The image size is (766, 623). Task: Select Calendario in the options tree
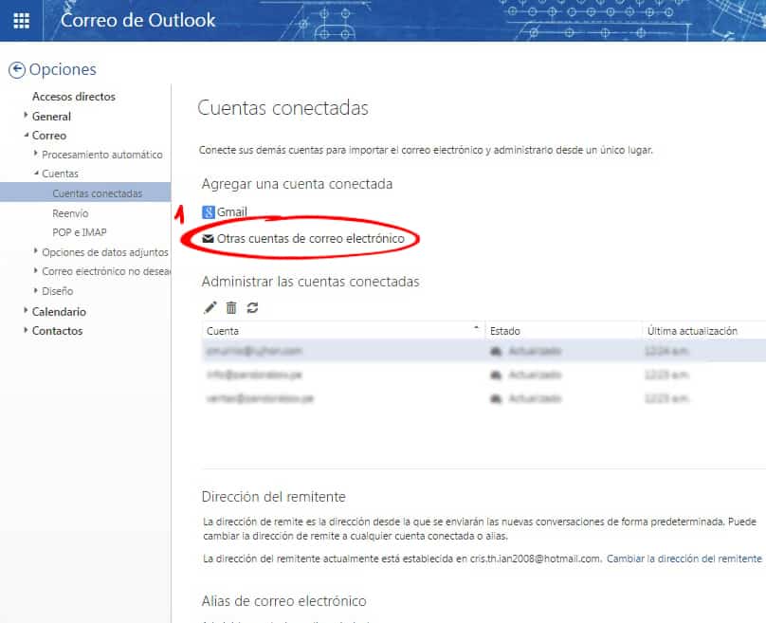pyautogui.click(x=59, y=312)
